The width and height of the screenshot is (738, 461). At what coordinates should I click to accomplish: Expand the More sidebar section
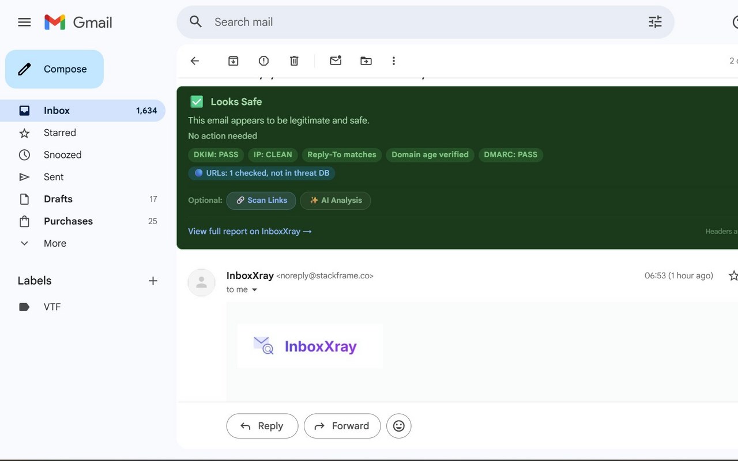pyautogui.click(x=55, y=243)
